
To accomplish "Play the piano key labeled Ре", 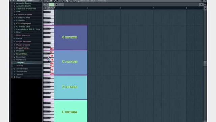I will pos(52,70).
